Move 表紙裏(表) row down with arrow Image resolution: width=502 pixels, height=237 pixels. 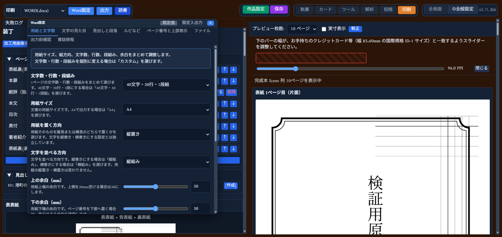(x=234, y=70)
